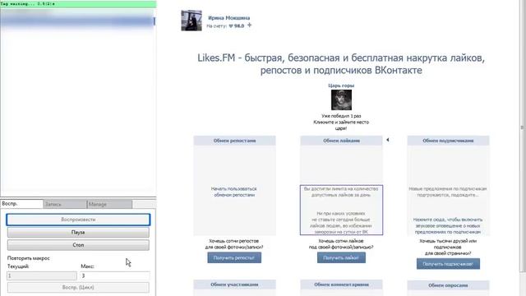Click the Likes.FM page headline text
526x296 pixels.
341,64
